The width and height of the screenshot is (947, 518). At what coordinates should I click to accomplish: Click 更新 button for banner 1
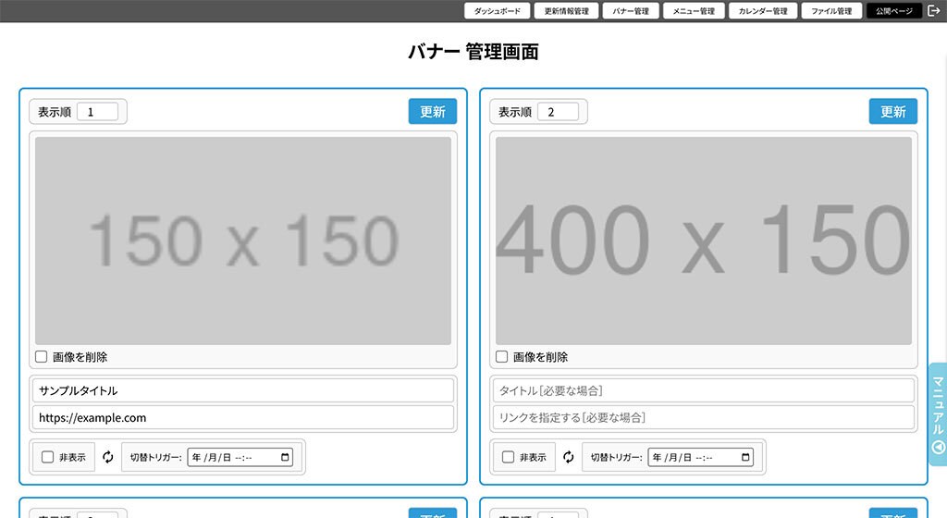point(433,112)
